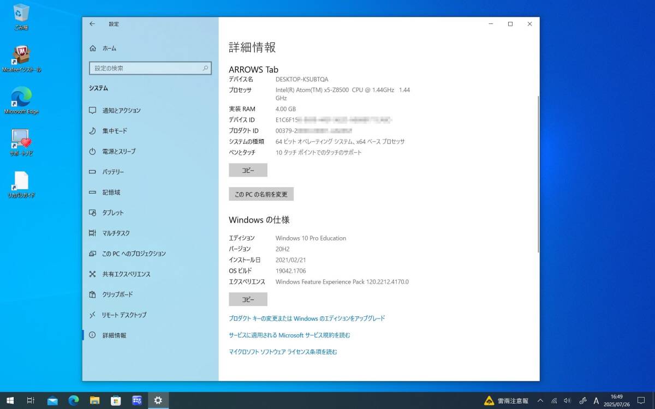Click コピー button under device specs

point(248,170)
